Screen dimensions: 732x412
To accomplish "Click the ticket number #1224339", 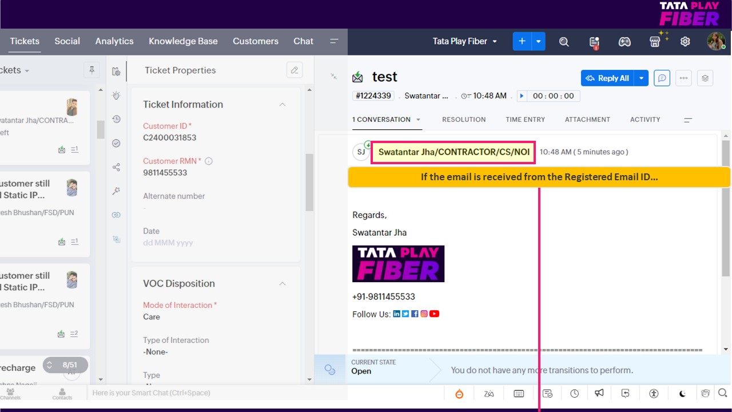I will tap(373, 96).
